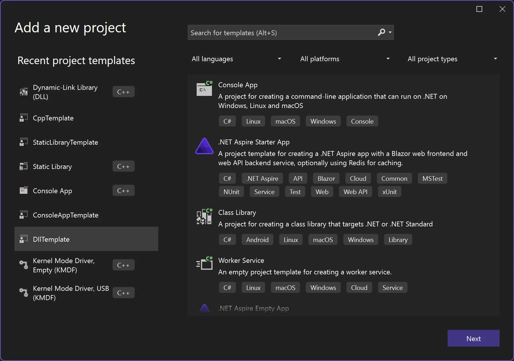The image size is (514, 361).
Task: Click the Windows tag under Worker Service
Action: coord(323,288)
